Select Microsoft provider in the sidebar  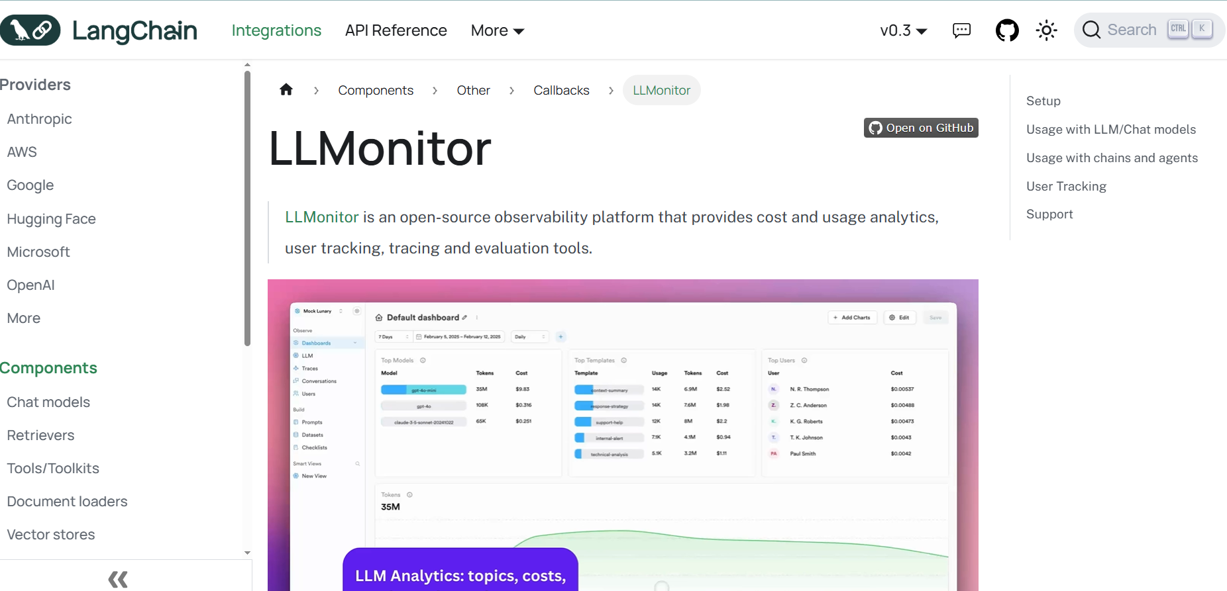click(38, 252)
